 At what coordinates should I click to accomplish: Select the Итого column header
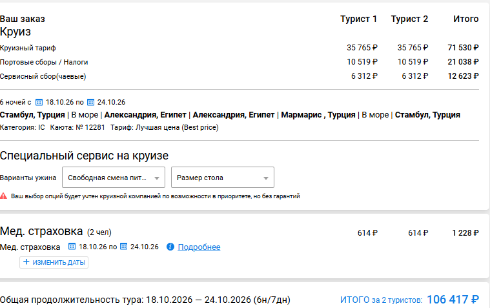466,19
